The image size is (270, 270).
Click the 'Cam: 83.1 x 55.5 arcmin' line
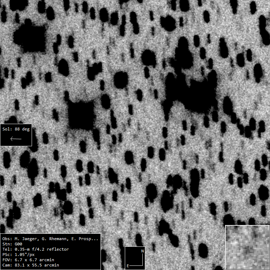click(x=31, y=265)
